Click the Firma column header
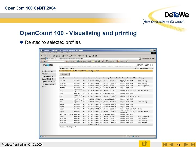 click(x=76, y=78)
